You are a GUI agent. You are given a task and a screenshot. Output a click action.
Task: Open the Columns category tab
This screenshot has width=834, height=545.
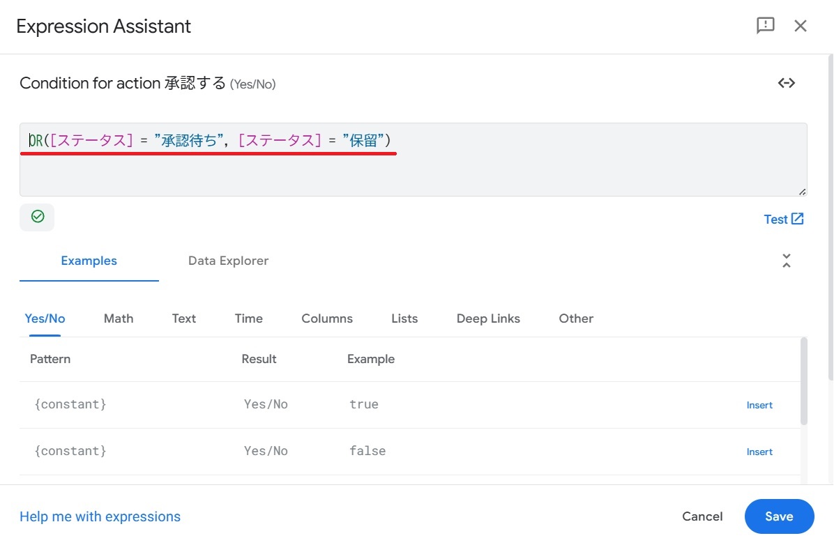tap(327, 318)
